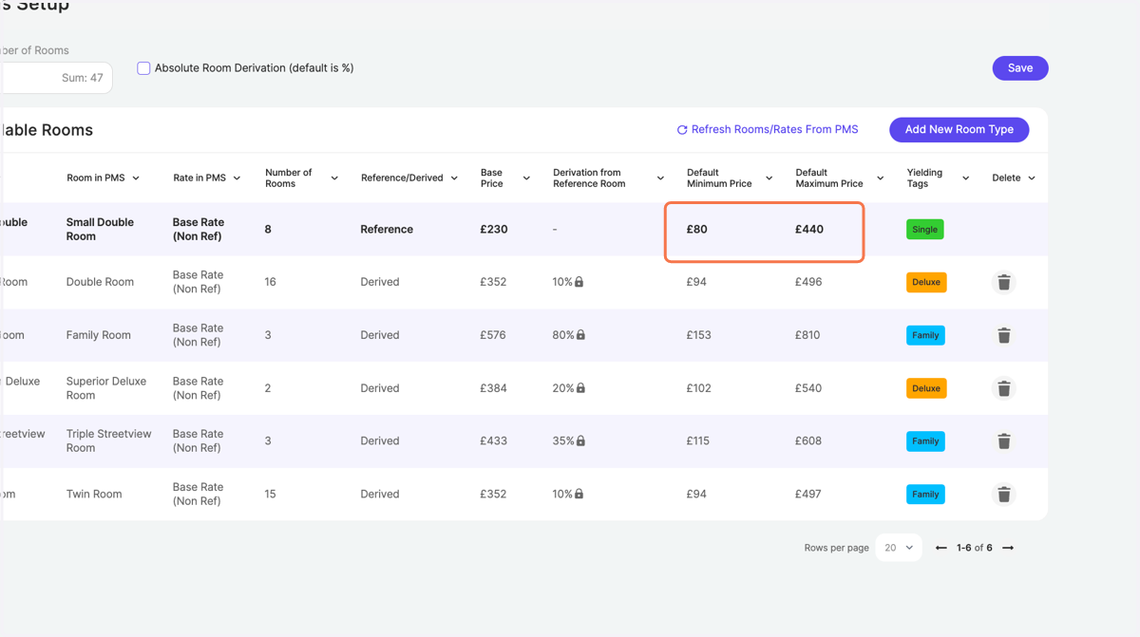
Task: Save the room setup
Action: pos(1020,68)
